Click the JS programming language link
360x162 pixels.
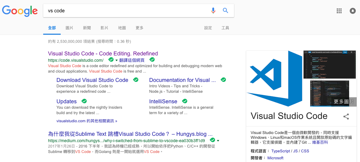tap(295, 151)
